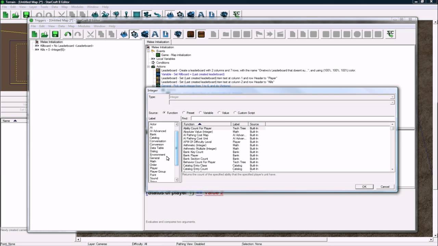Click Copy icon in Triggers toolbar
Image resolution: width=438 pixels, height=246 pixels.
[x=101, y=34]
